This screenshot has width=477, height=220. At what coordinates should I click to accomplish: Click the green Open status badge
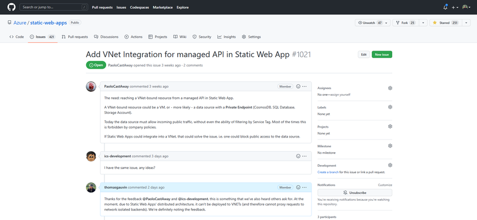96,65
